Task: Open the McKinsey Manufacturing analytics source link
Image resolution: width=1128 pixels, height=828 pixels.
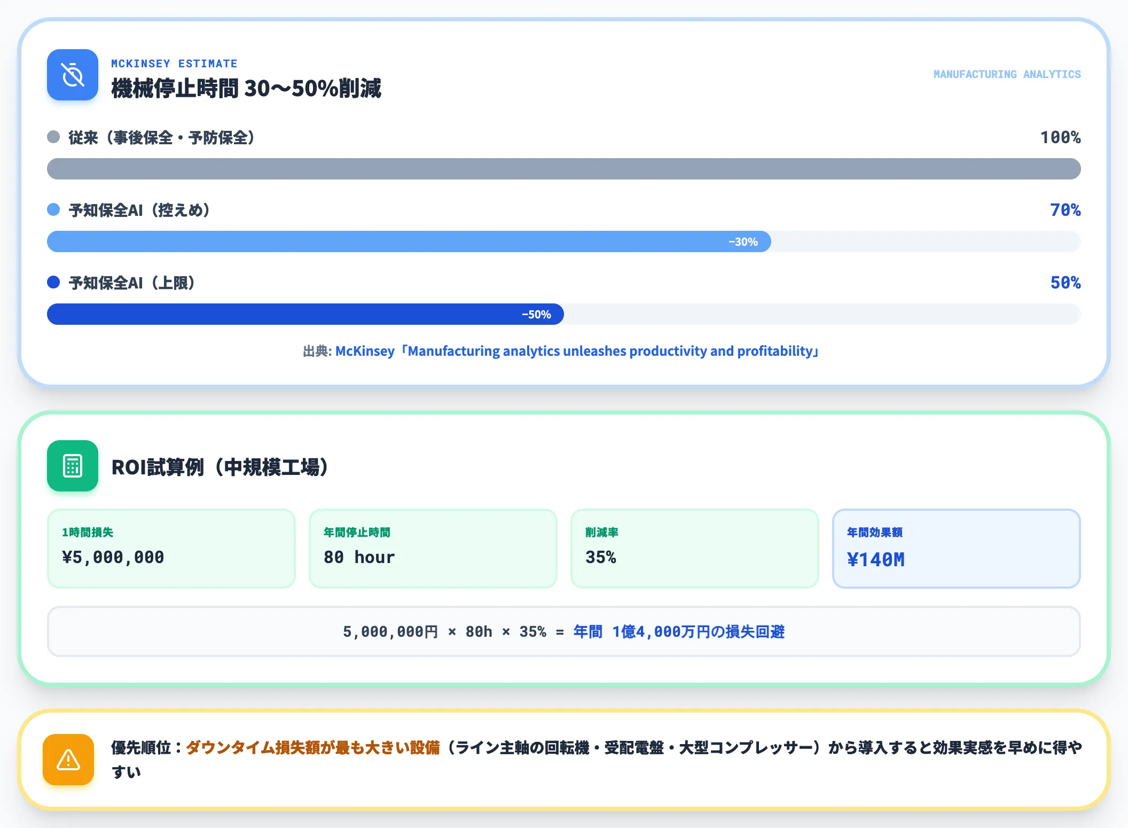Action: coord(577,351)
